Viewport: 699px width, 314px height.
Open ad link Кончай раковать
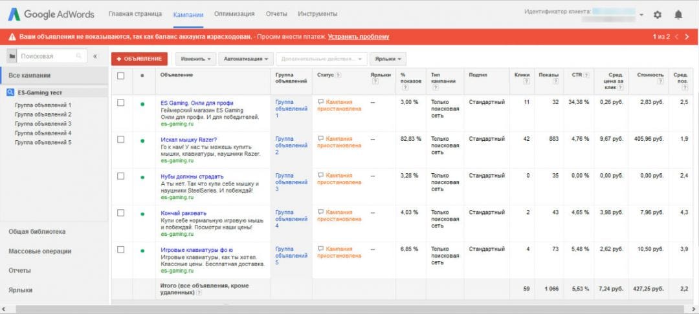point(183,213)
